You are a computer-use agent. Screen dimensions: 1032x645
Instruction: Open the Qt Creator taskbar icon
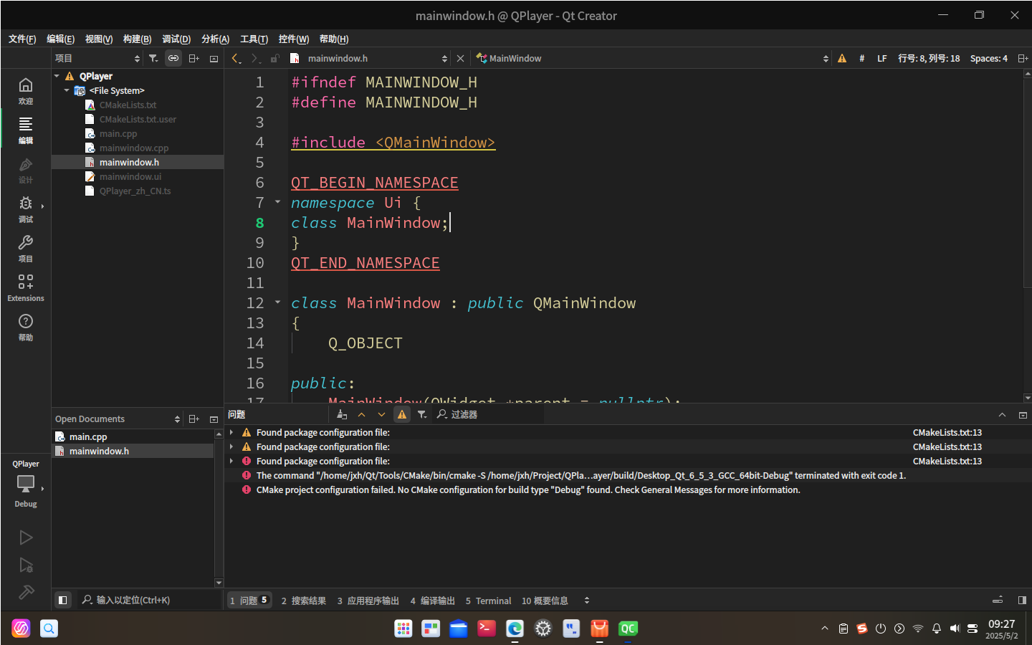click(x=628, y=629)
